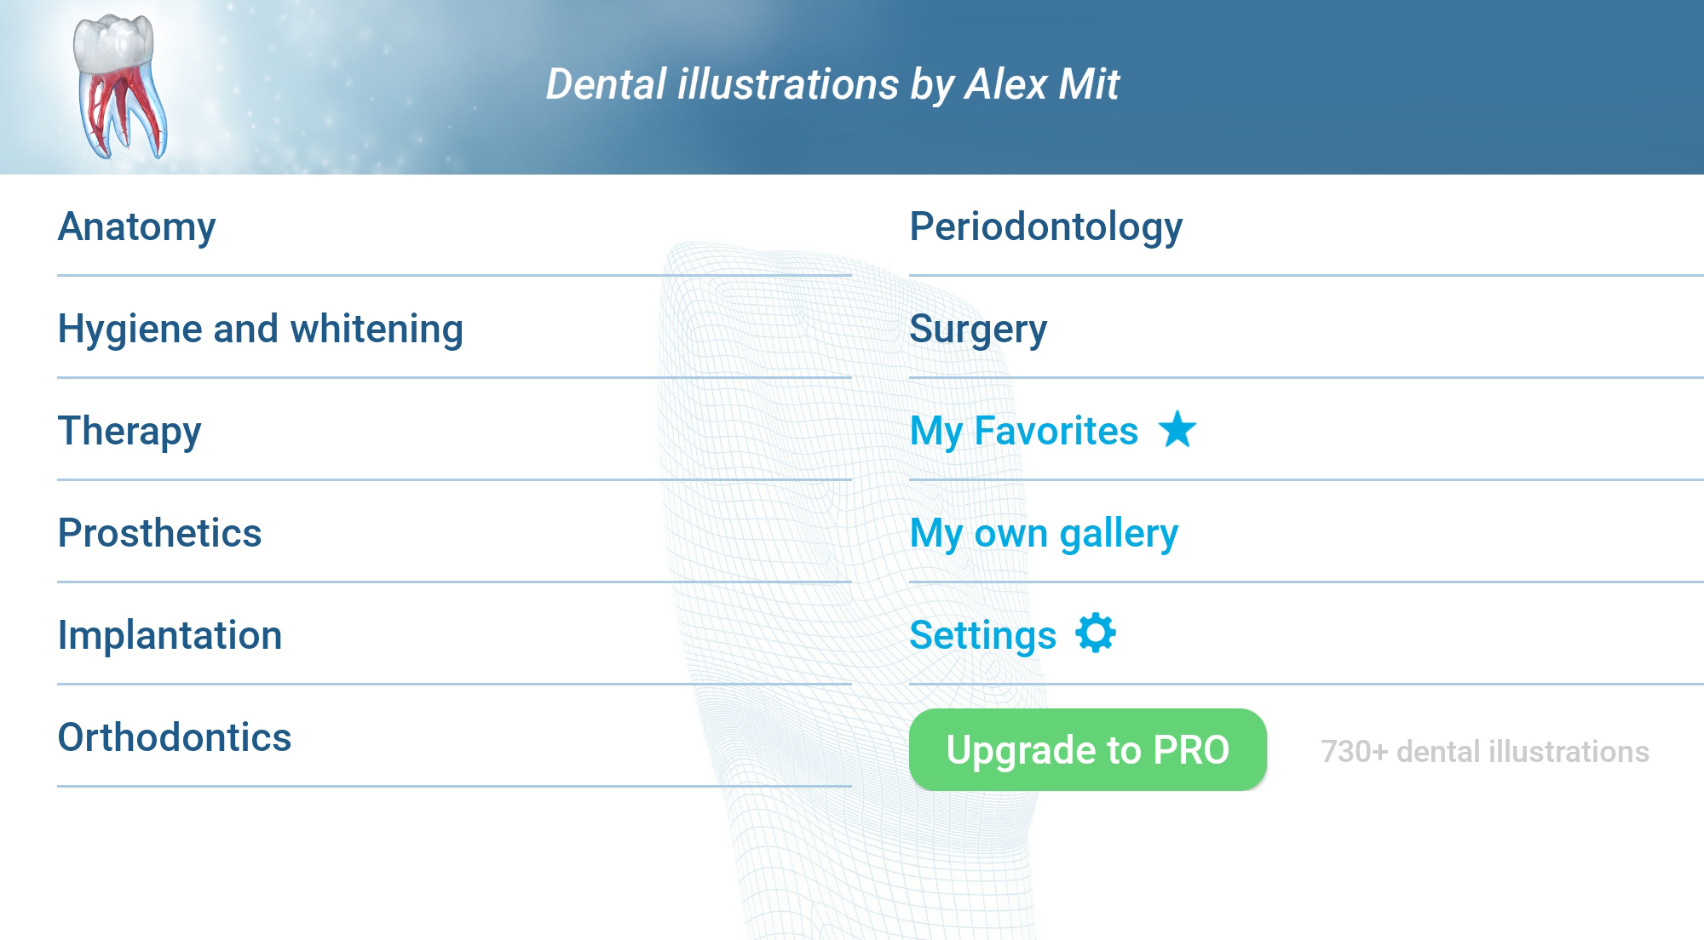Select the Therapy category
Viewport: 1704px width, 940px height.
[x=454, y=431]
